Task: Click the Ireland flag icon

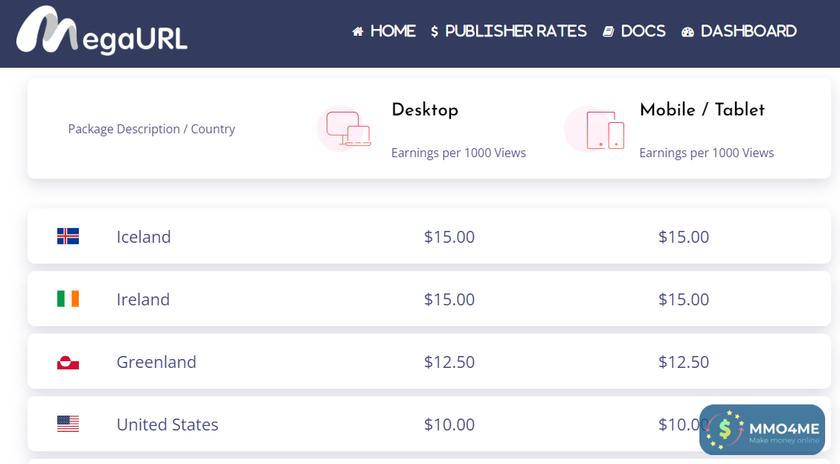Action: (x=68, y=299)
